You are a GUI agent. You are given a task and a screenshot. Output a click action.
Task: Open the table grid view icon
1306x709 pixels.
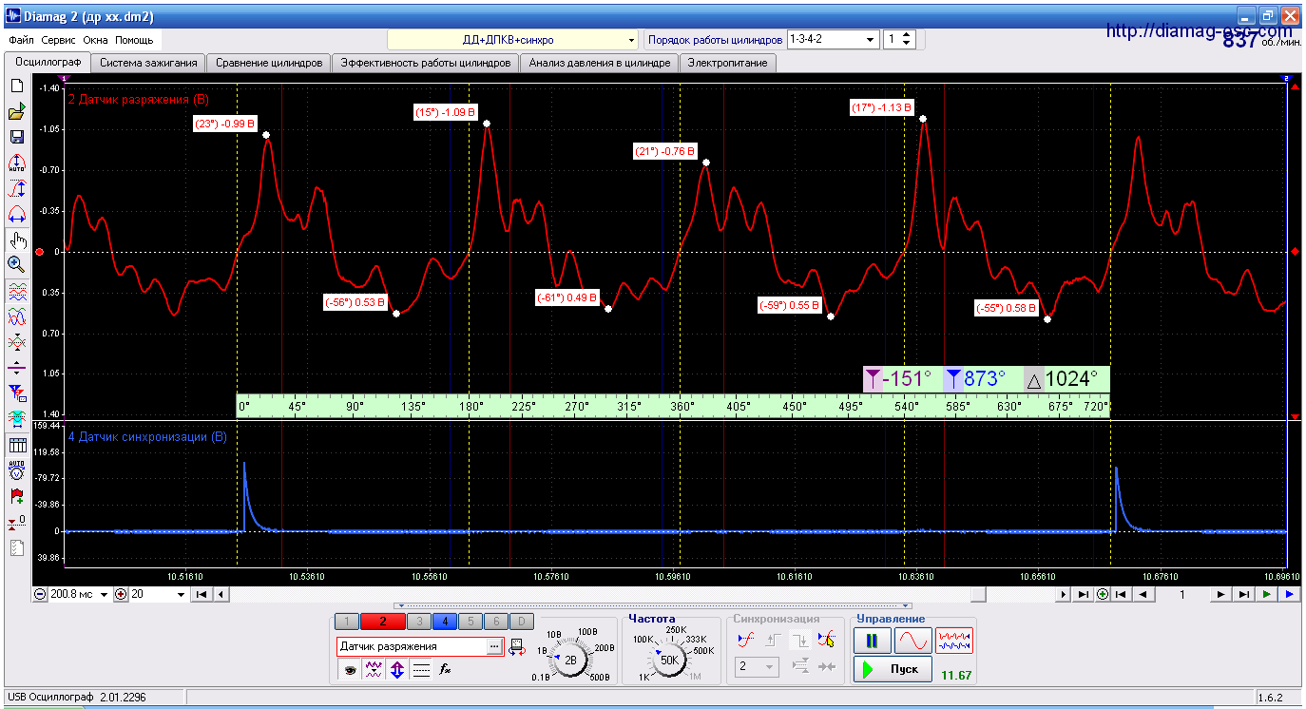tap(16, 445)
